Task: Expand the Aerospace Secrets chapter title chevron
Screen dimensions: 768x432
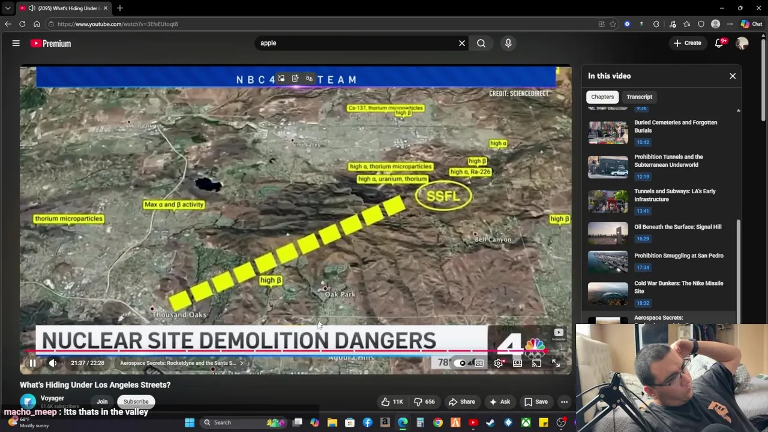Action: [x=241, y=363]
